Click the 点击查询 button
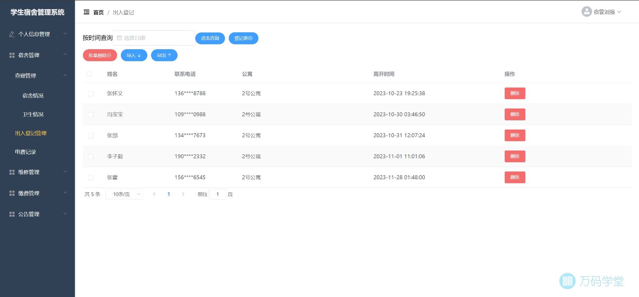This screenshot has height=297, width=639. click(210, 38)
